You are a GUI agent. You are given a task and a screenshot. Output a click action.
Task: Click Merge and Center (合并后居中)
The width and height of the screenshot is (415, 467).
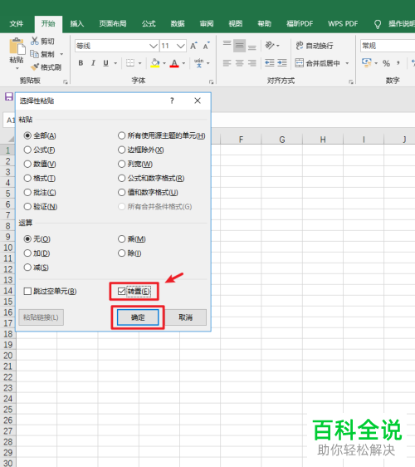pos(317,63)
